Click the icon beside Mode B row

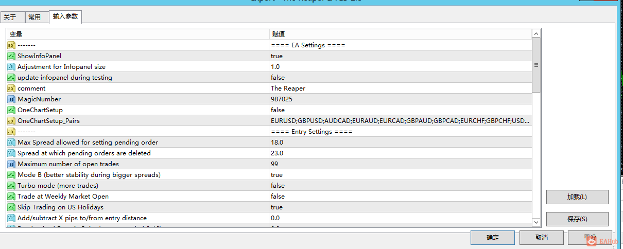click(11, 174)
